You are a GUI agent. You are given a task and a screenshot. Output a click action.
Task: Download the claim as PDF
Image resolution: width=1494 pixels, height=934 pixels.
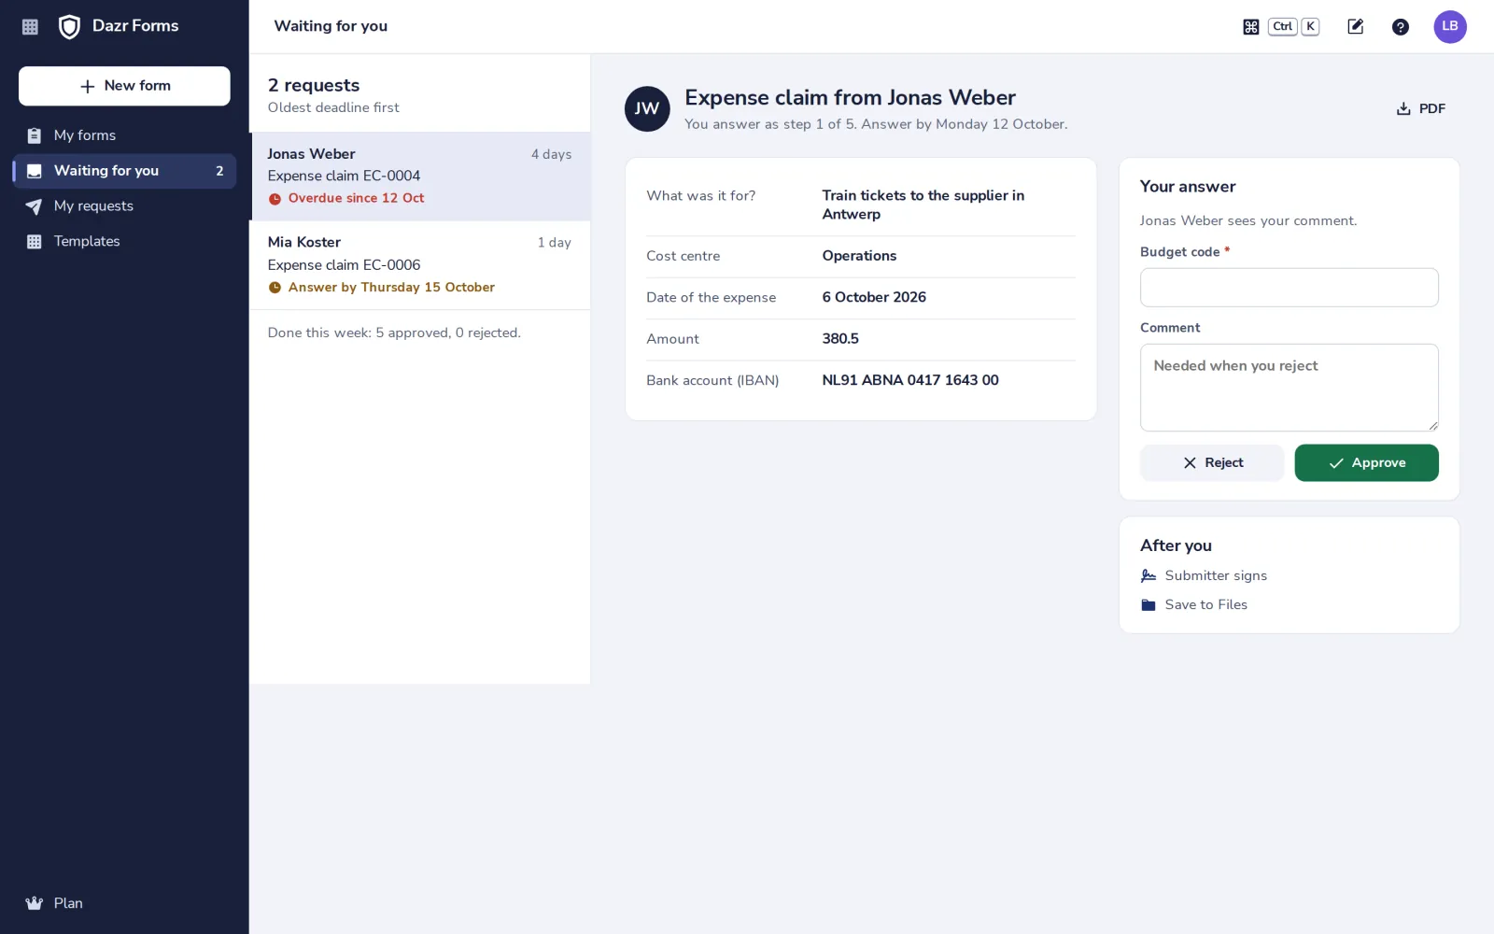(1421, 109)
